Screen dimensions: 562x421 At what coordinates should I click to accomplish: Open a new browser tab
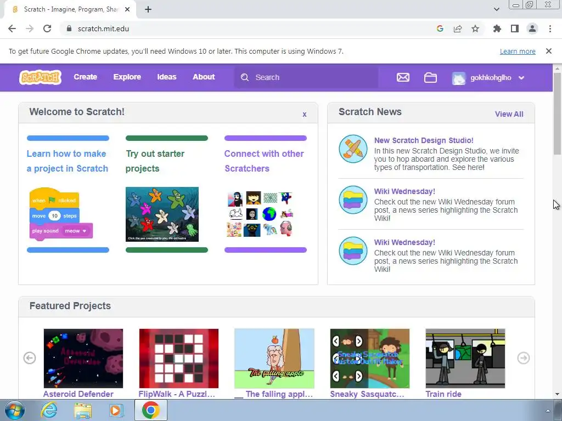point(148,9)
